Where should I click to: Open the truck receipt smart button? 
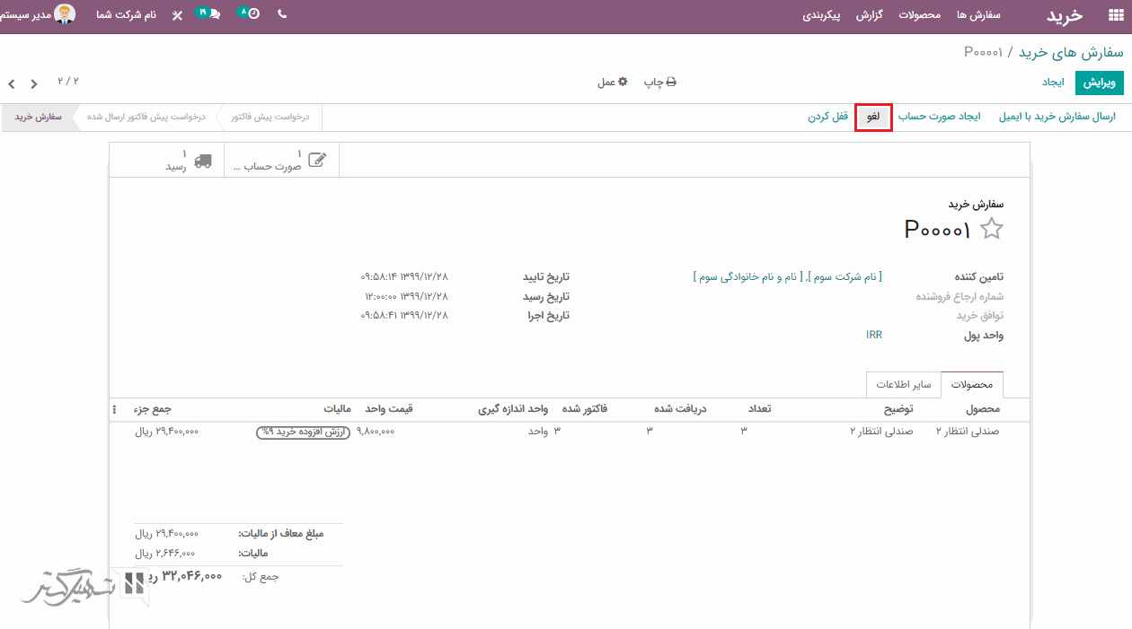click(189, 161)
